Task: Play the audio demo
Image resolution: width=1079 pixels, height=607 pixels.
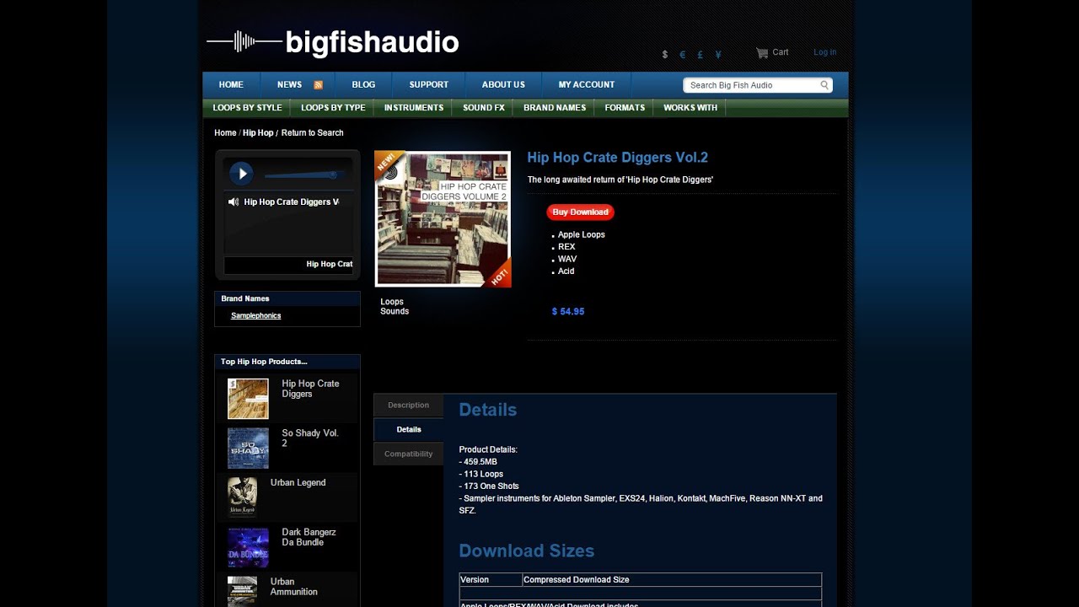Action: [x=241, y=174]
